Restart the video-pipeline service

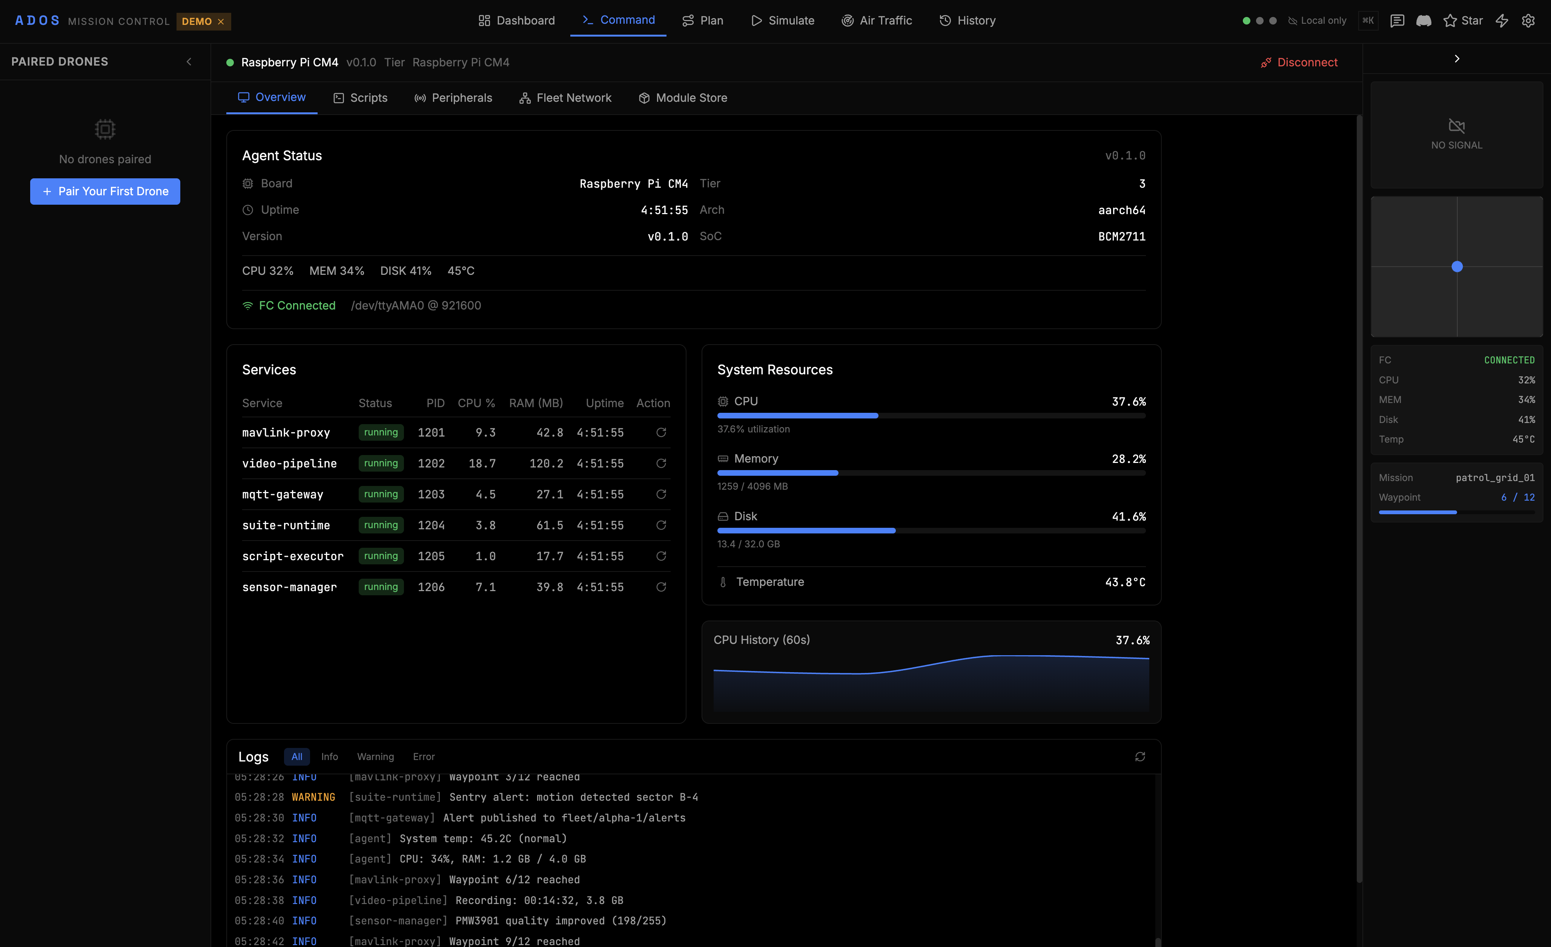pos(661,463)
